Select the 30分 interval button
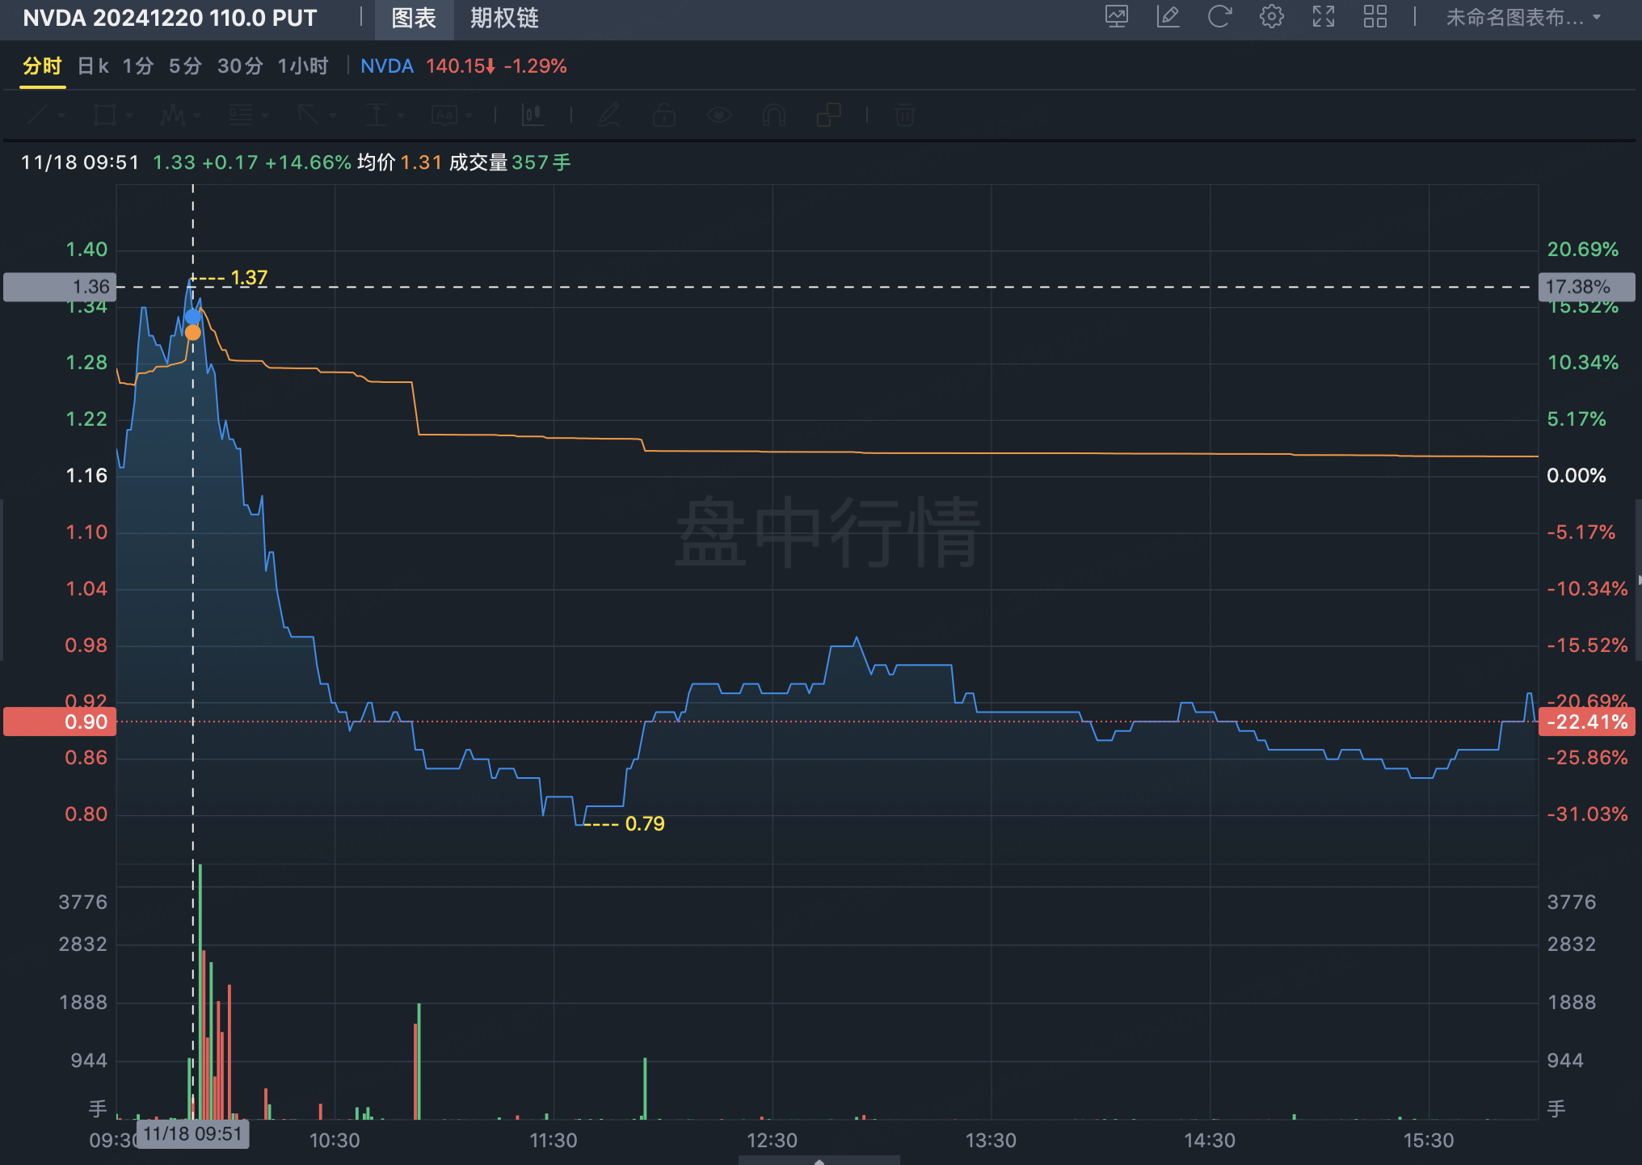This screenshot has height=1165, width=1642. click(x=240, y=66)
